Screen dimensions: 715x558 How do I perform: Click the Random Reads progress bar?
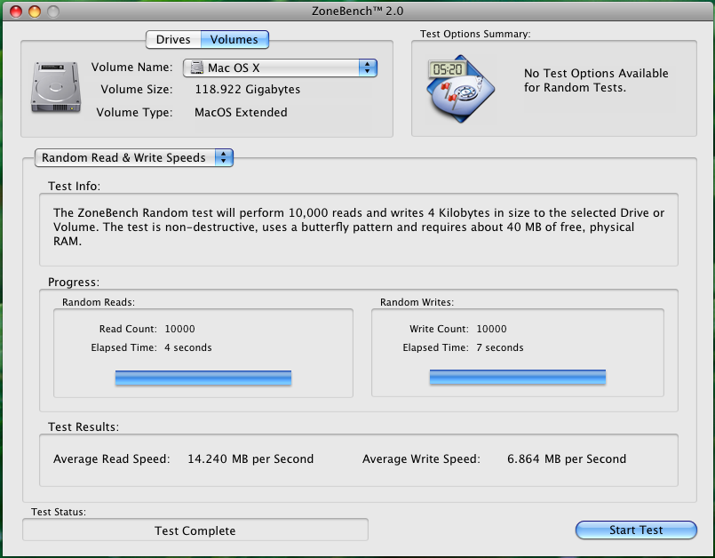203,378
